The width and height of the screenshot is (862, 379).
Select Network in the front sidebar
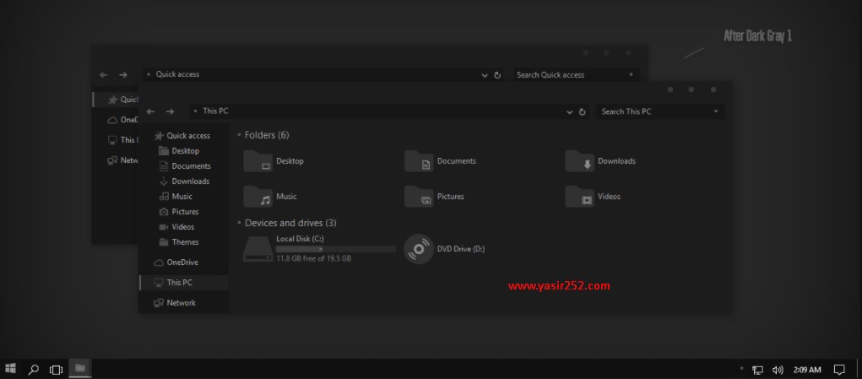pyautogui.click(x=180, y=303)
